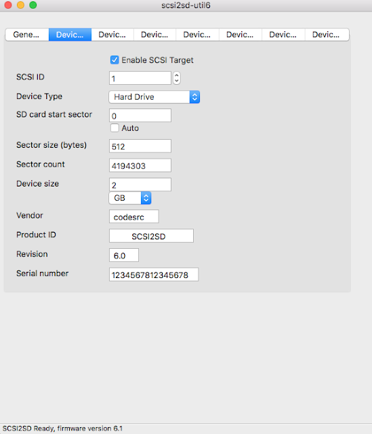Screen dimensions: 372x434
Task: Increment SCSI ID with the stepper arrows
Action: tap(177, 75)
